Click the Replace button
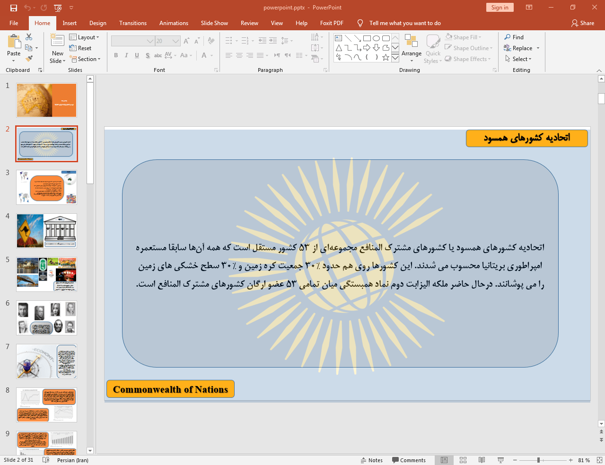The width and height of the screenshot is (605, 465). [x=519, y=48]
